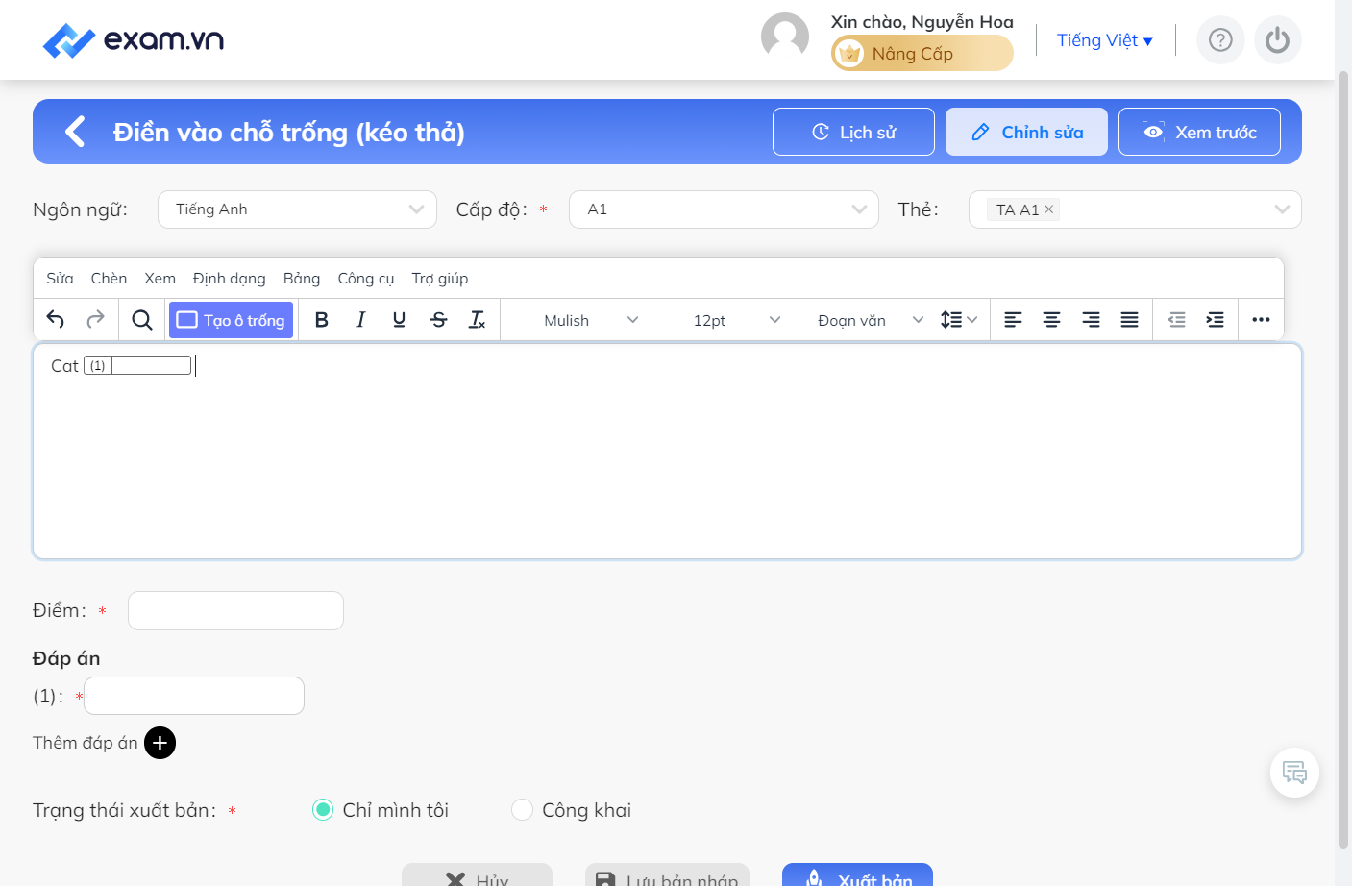Open the Mulish font family dropdown
Image resolution: width=1352 pixels, height=886 pixels.
589,320
